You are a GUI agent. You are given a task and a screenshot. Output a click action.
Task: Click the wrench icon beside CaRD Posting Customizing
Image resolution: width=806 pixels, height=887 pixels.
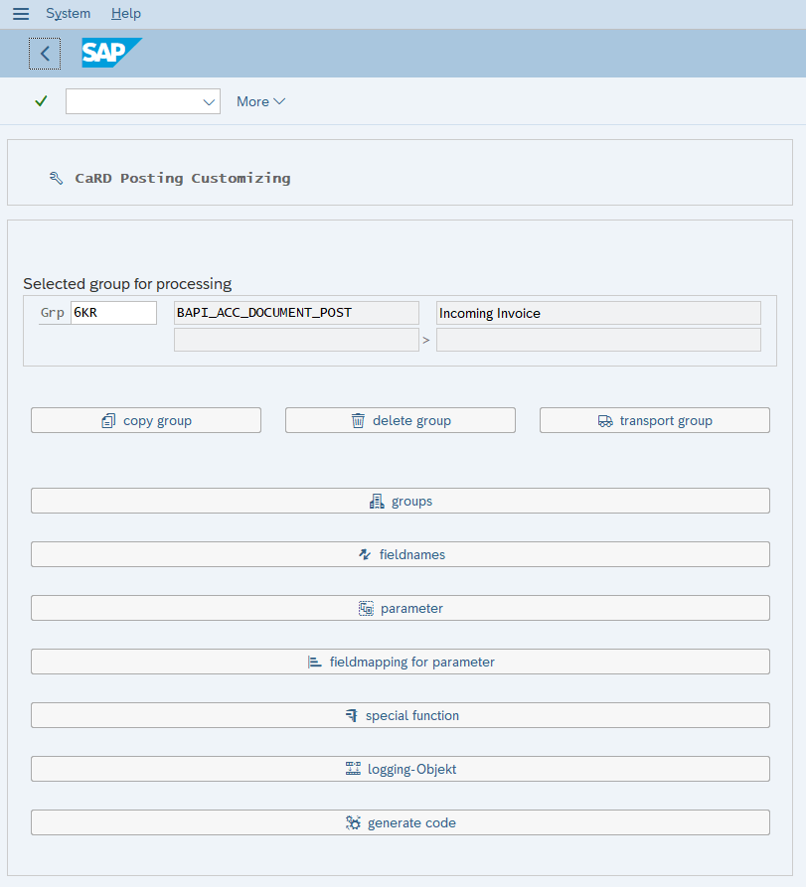pyautogui.click(x=56, y=178)
